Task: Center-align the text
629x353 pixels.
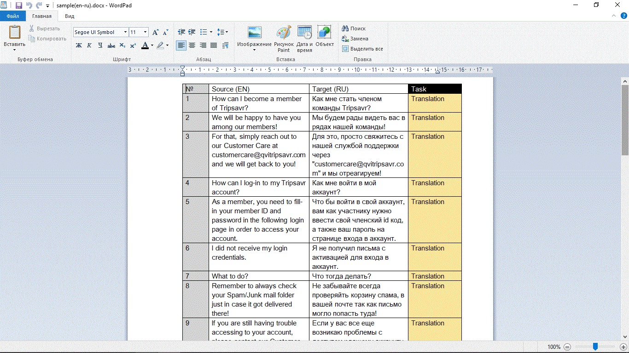Action: click(x=192, y=46)
